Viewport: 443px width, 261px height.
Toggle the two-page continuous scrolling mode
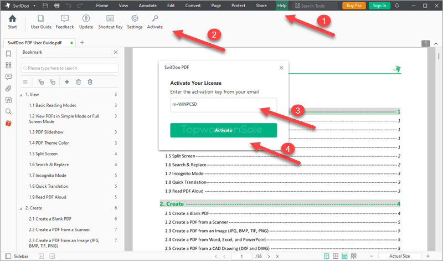[x=353, y=256]
